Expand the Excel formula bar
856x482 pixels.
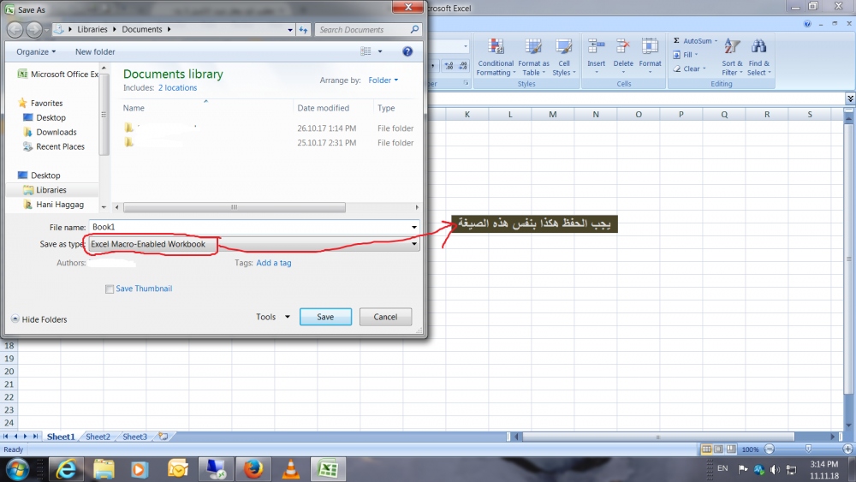pyautogui.click(x=851, y=98)
